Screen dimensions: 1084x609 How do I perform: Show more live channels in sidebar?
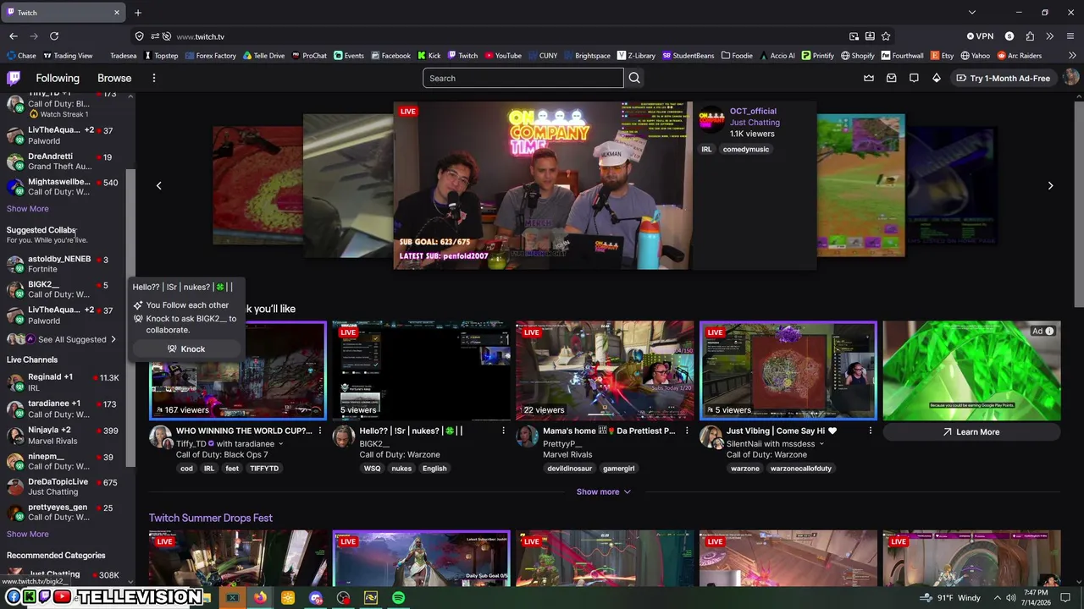tap(28, 535)
